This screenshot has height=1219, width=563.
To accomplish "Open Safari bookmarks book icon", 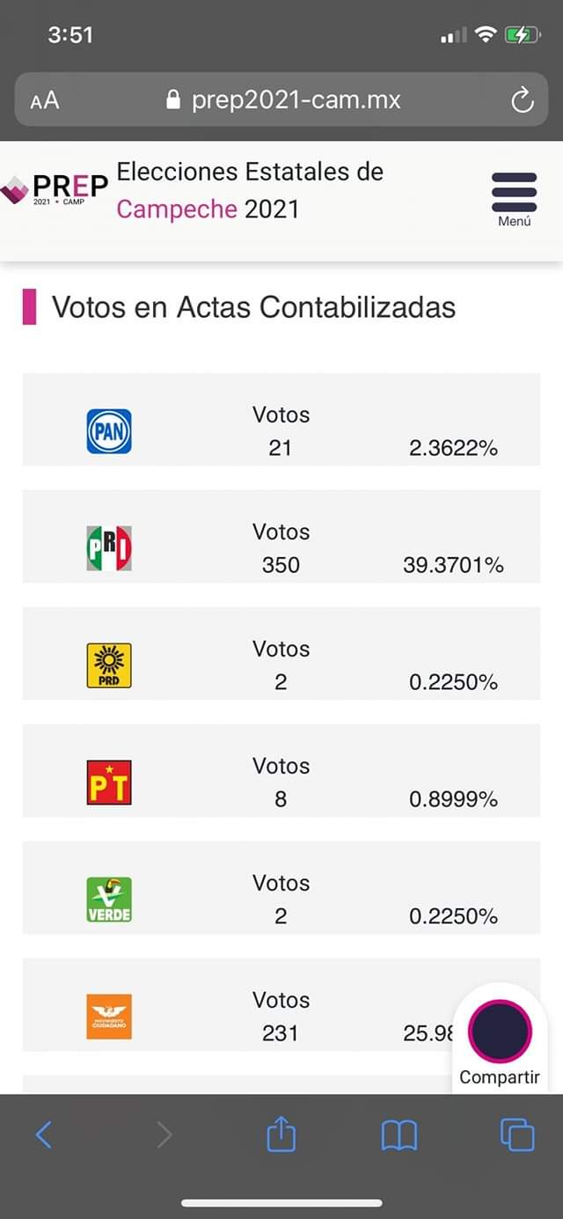I will click(x=398, y=1135).
